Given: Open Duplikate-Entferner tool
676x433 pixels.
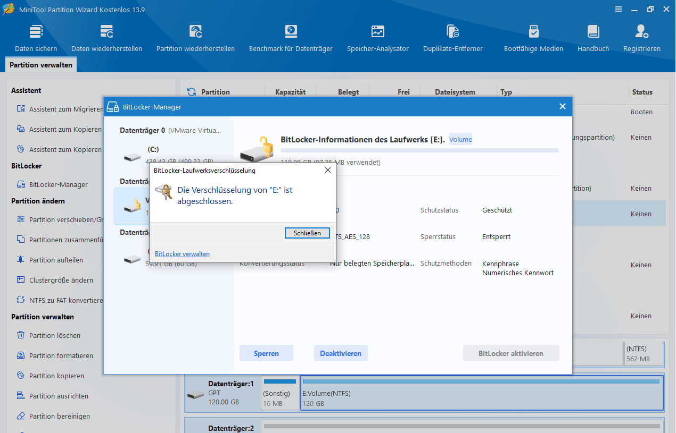Looking at the screenshot, I should tap(453, 38).
